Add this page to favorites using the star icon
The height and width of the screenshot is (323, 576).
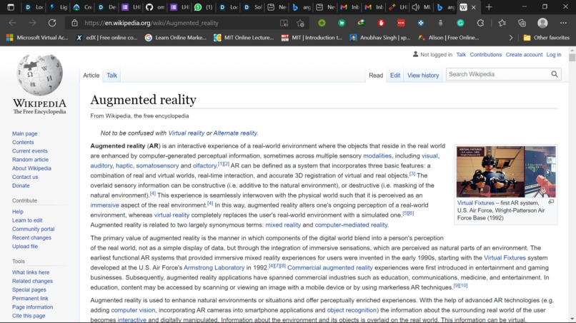point(300,23)
